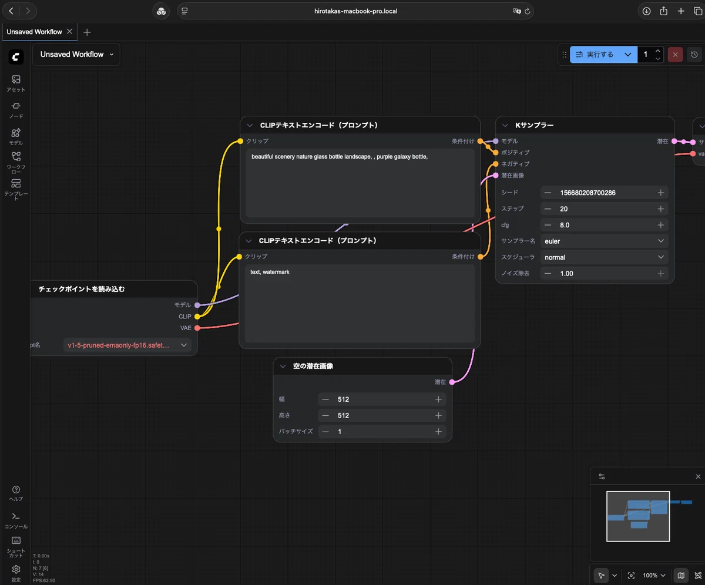The height and width of the screenshot is (585, 705).
Task: Collapse the Kサンプラー node
Action: [x=505, y=125]
